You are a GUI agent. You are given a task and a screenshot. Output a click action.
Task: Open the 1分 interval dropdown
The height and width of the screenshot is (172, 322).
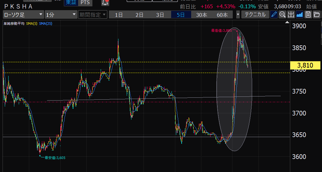(x=61, y=15)
